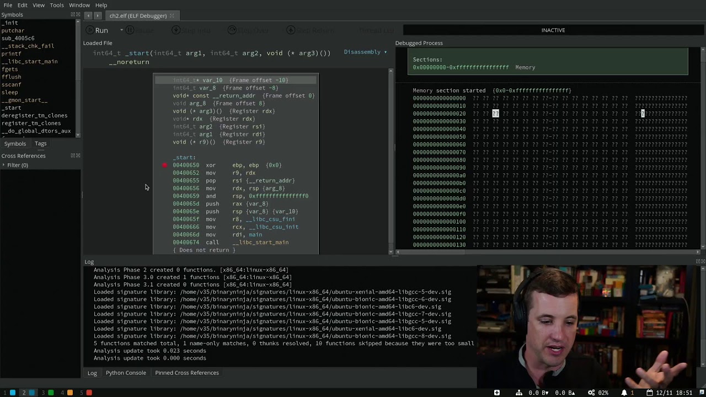Click the __libc_csu_init reference
The width and height of the screenshot is (706, 397).
coord(274,227)
